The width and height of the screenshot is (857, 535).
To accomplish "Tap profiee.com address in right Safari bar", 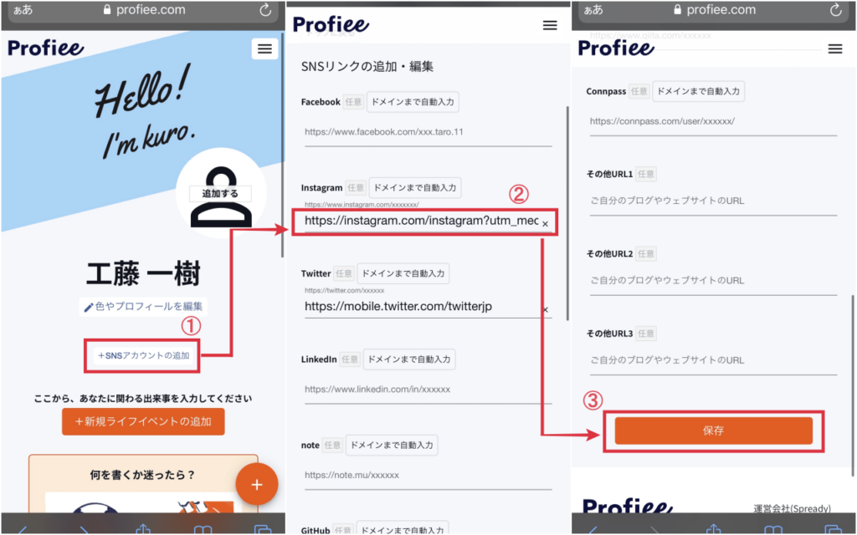I will pyautogui.click(x=715, y=10).
